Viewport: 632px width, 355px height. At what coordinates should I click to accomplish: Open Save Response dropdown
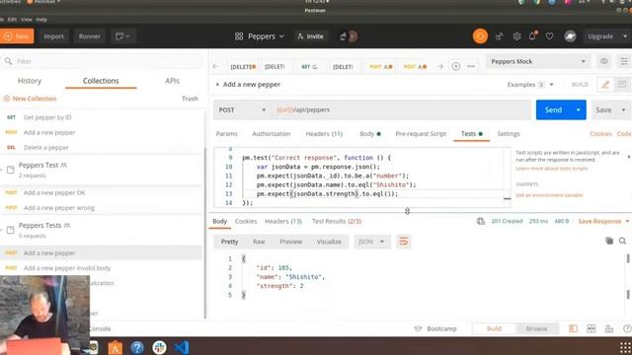tap(603, 221)
